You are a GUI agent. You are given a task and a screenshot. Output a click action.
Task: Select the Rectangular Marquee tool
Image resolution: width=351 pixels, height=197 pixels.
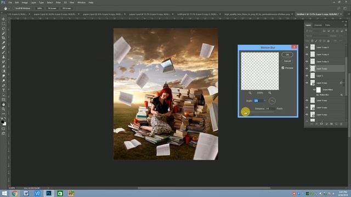[x=3, y=24]
